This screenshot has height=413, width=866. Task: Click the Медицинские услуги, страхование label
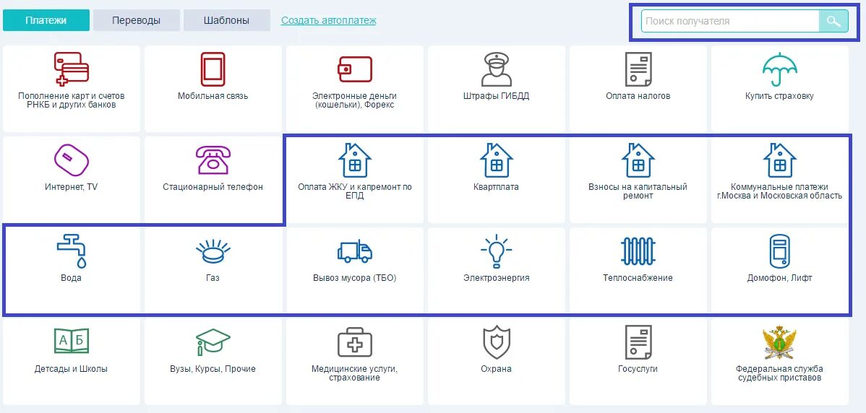(355, 373)
